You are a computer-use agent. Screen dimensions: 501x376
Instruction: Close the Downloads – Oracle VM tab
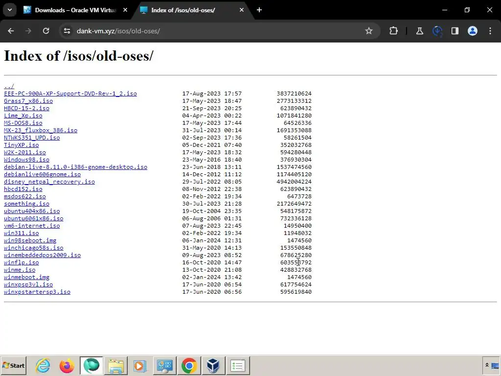tap(125, 10)
